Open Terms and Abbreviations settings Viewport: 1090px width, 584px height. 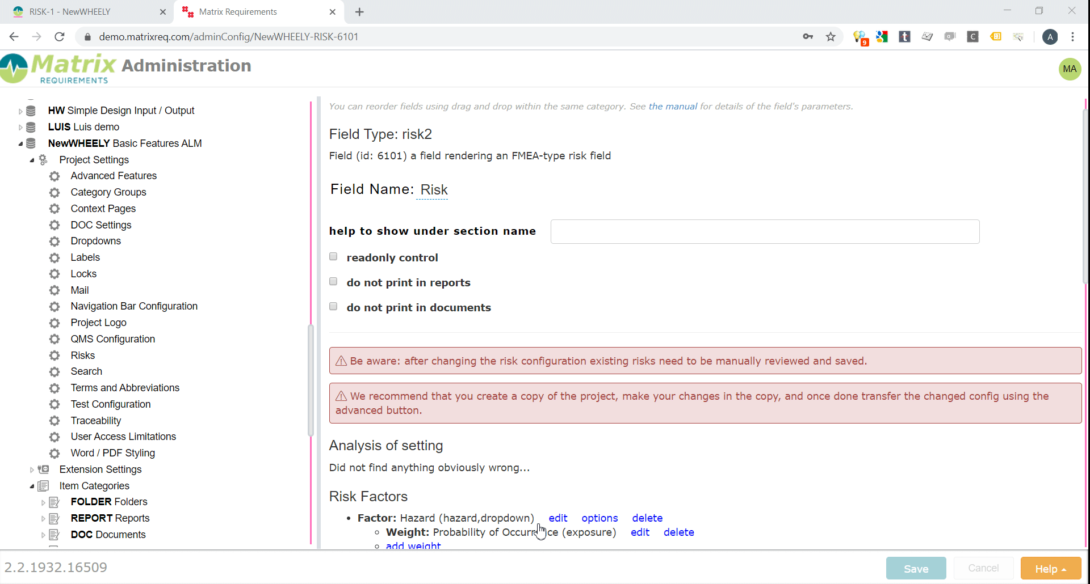click(125, 388)
